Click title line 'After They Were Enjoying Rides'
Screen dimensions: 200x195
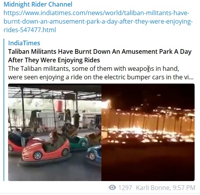(54, 60)
